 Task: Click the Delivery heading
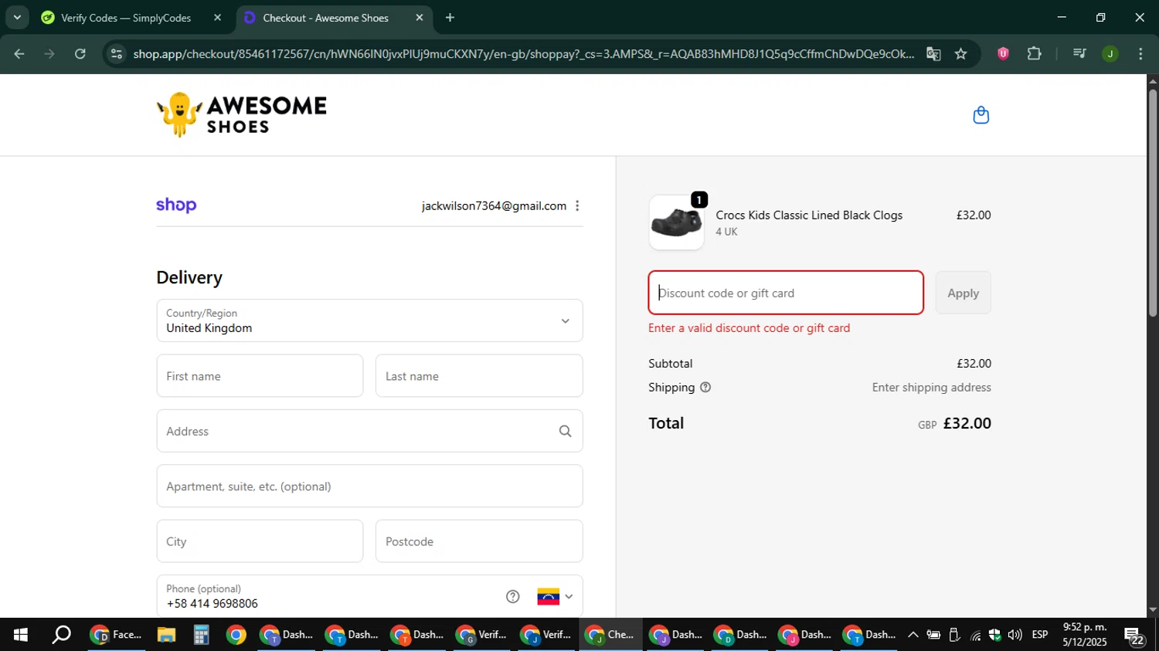point(189,277)
